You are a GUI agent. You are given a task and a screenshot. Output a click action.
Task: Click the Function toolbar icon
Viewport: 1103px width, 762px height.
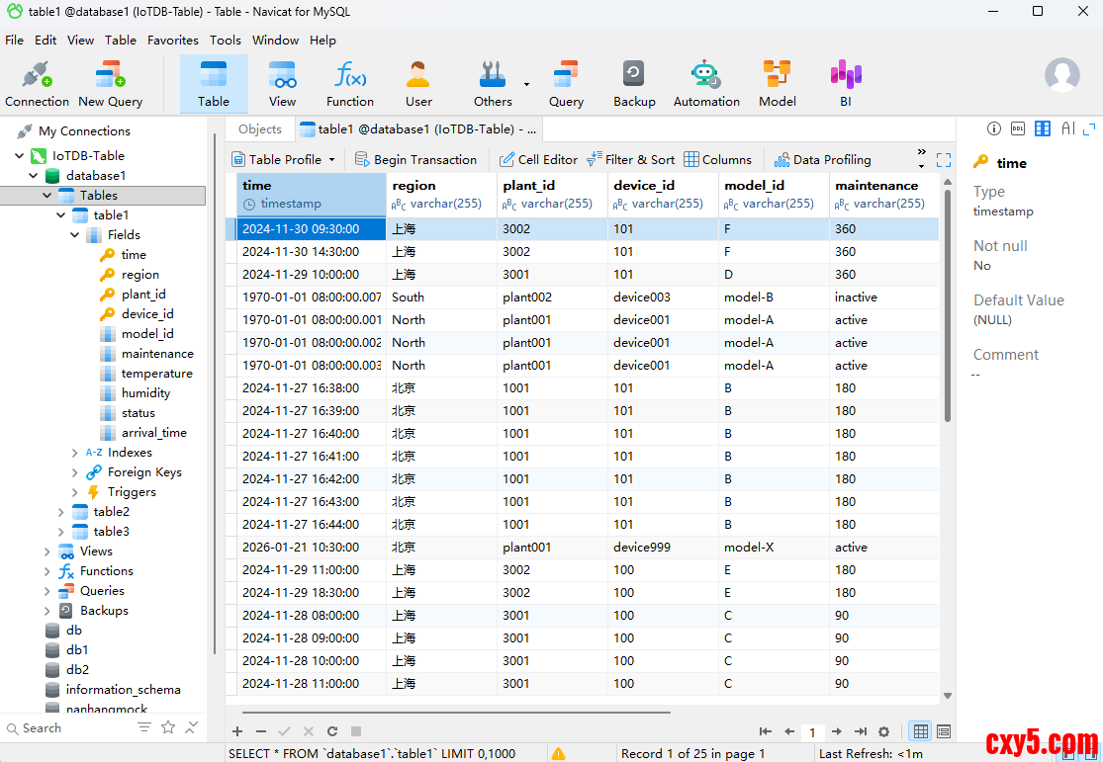click(350, 84)
